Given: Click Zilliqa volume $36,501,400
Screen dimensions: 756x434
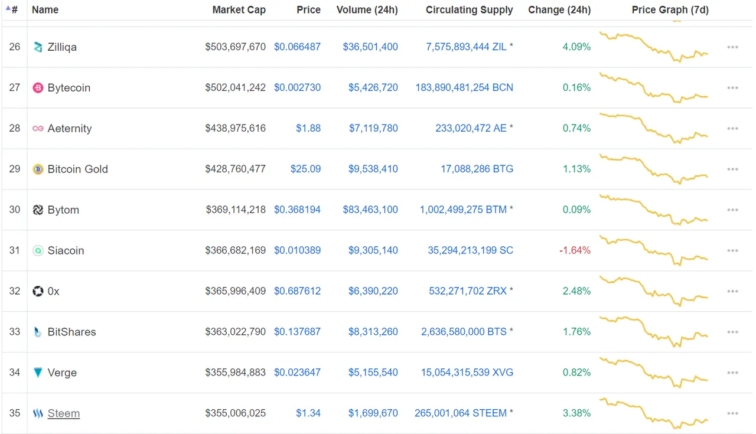Looking at the screenshot, I should (370, 47).
